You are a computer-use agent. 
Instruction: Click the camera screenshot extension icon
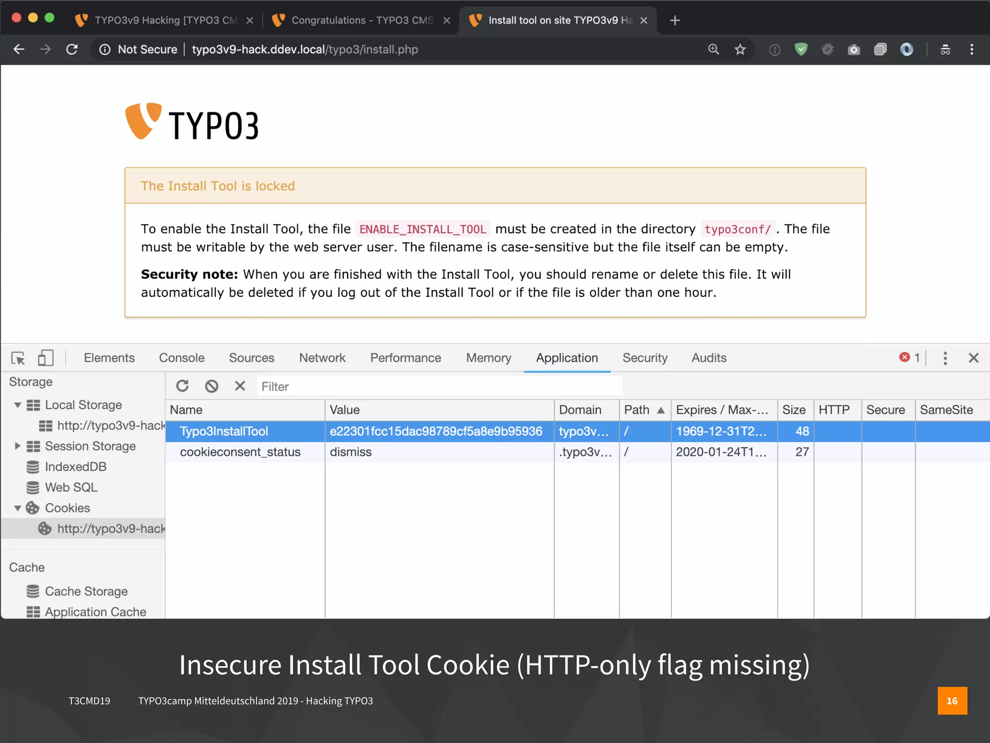[x=854, y=49]
